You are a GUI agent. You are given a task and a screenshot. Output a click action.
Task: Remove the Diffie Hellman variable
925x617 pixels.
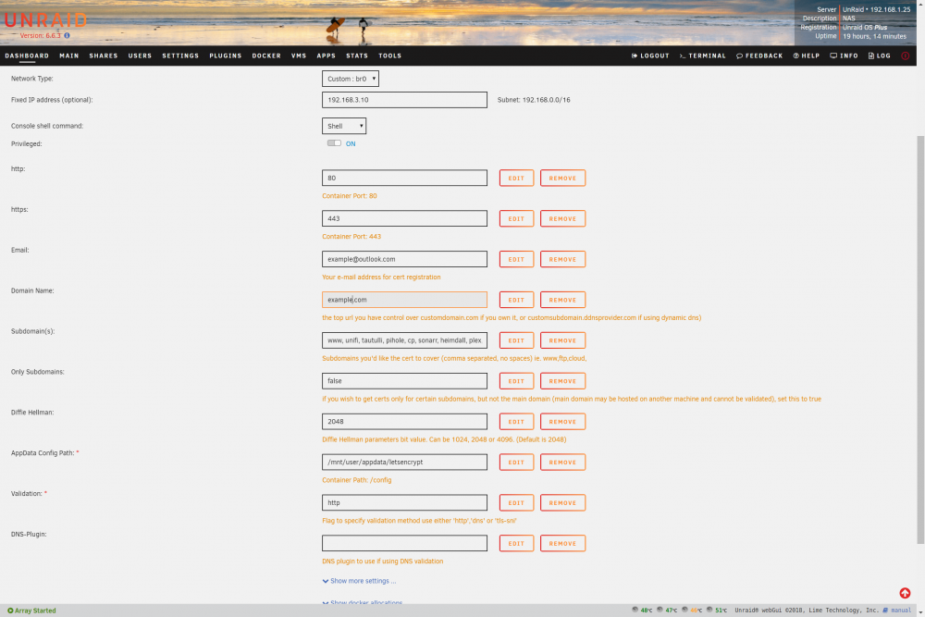point(562,422)
